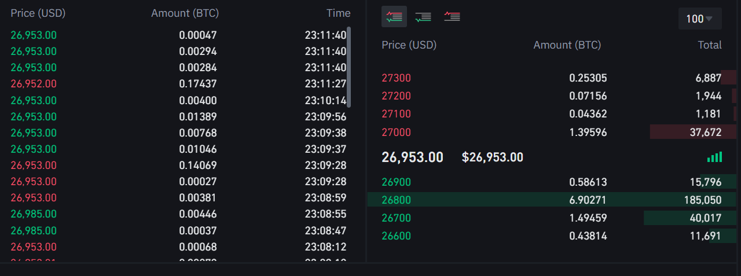This screenshot has width=741, height=276.
Task: Click the 6.90271 BTC bid amount
Action: [x=588, y=200]
